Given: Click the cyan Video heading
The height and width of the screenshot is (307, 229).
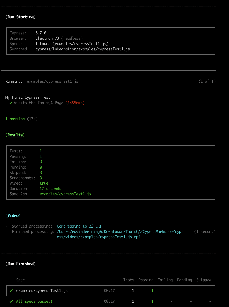Looking at the screenshot, I should tap(13, 215).
